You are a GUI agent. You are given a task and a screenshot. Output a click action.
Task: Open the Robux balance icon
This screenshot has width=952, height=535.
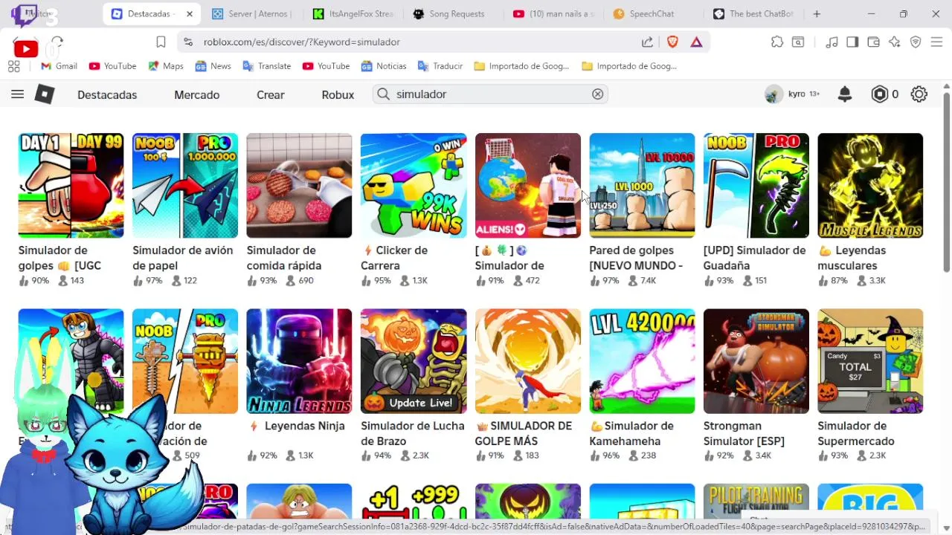tap(880, 94)
